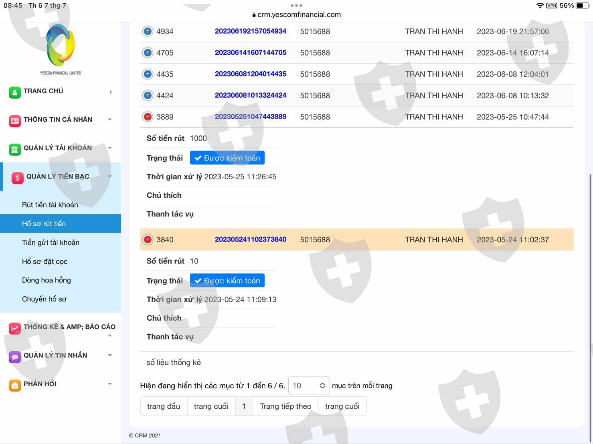Click the red dollar Quản Lý Tiền Bạc icon

[18, 178]
